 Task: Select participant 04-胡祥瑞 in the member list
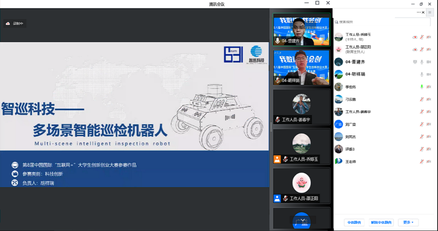(x=355, y=74)
